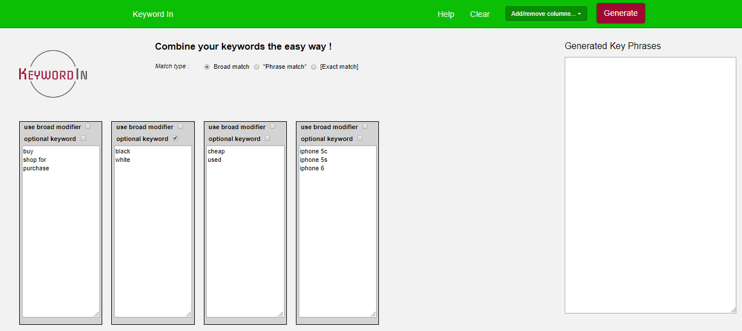Image resolution: width=742 pixels, height=331 pixels.
Task: Click the "Combine your keywords the easy way !" heading
Action: point(243,46)
